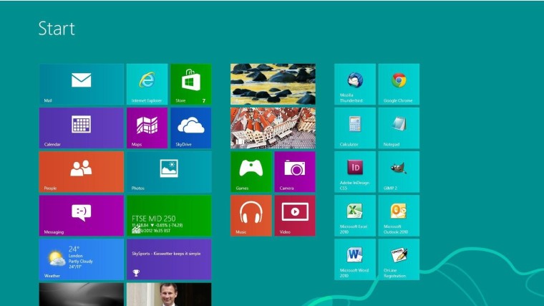Screen dimensions: 544x306
Task: Launch GIMP 2
Action: pos(399,171)
